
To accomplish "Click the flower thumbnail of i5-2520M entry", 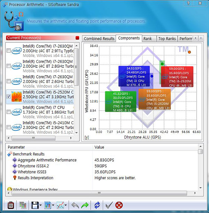I will [x=16, y=97].
